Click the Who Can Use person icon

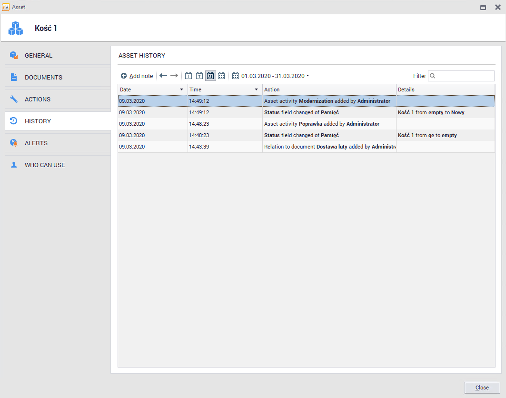click(x=14, y=165)
